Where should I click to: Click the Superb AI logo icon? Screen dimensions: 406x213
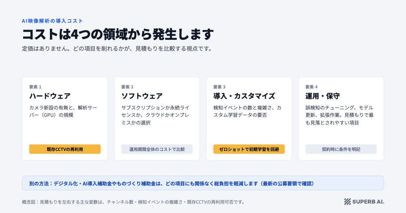[x=347, y=202]
